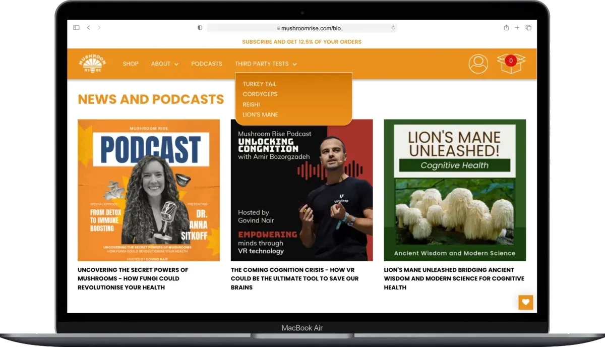This screenshot has width=605, height=347.
Task: Select the mushroomrise.com address bar
Action: click(x=302, y=28)
